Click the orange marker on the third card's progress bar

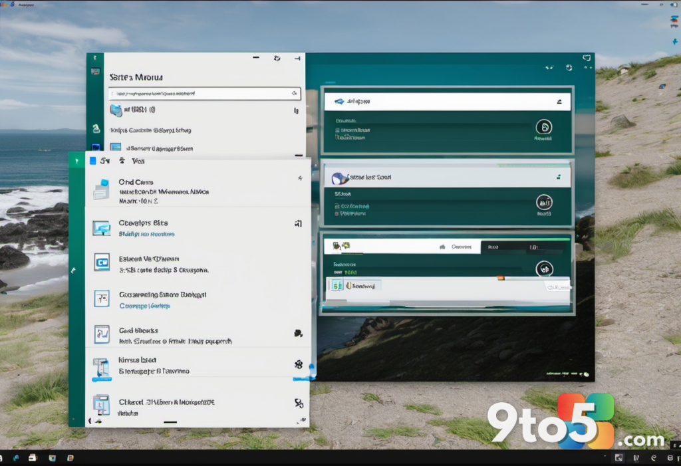click(x=501, y=278)
